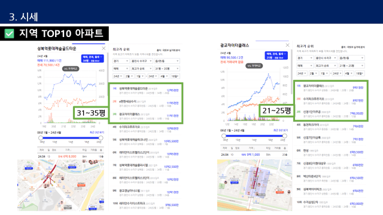Screen dimensions: 383x215
Task: Click right handle of 성복역롯데캐슬골드타운 period slider
Action: [x=101, y=138]
